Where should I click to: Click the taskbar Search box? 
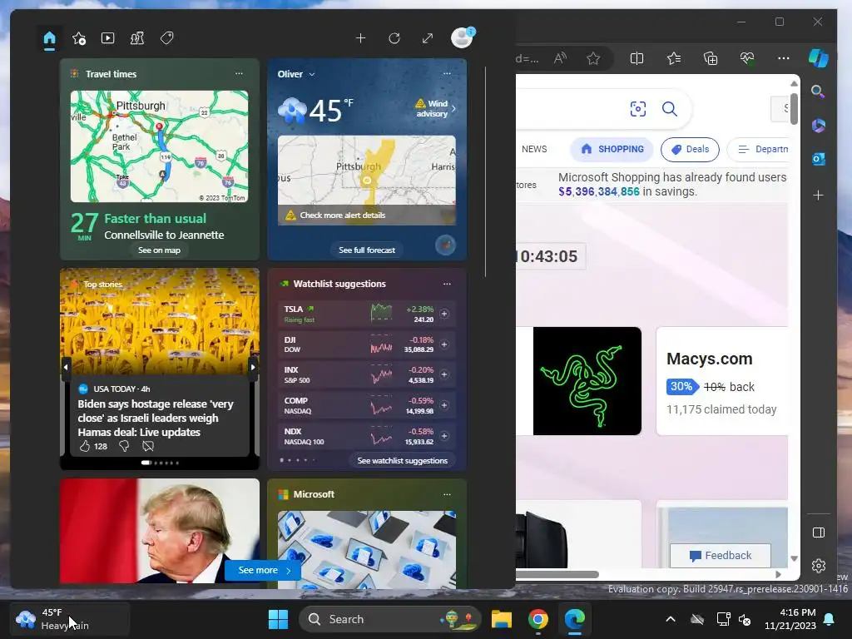(x=390, y=619)
